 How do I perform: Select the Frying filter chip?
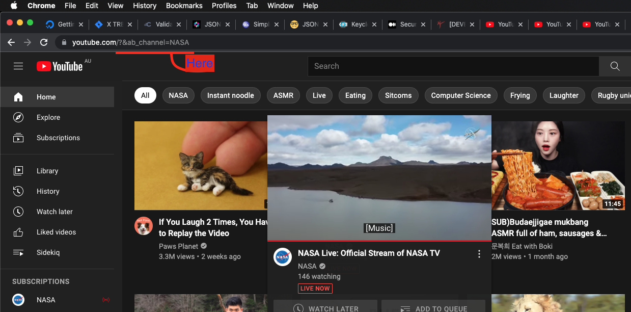coord(520,95)
